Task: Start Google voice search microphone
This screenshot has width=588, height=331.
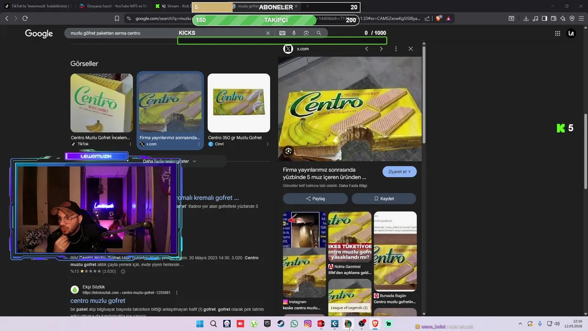Action: 294,33
